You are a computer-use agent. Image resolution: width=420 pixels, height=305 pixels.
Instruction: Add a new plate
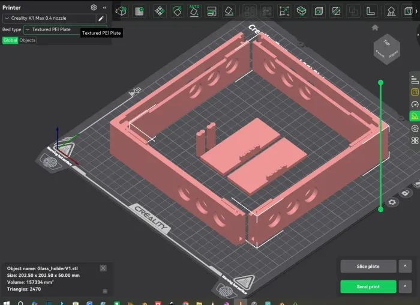(139, 11)
